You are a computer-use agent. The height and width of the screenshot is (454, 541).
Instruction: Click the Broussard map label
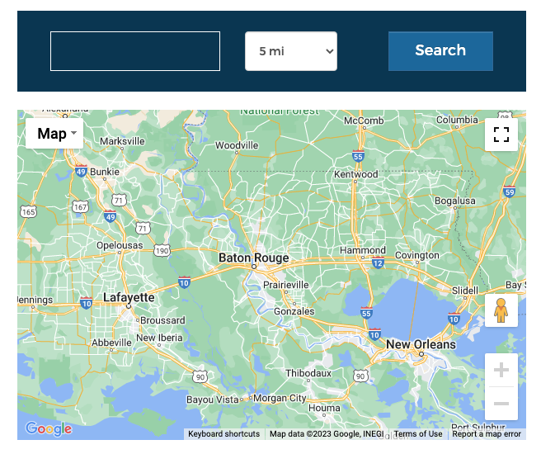tap(162, 320)
